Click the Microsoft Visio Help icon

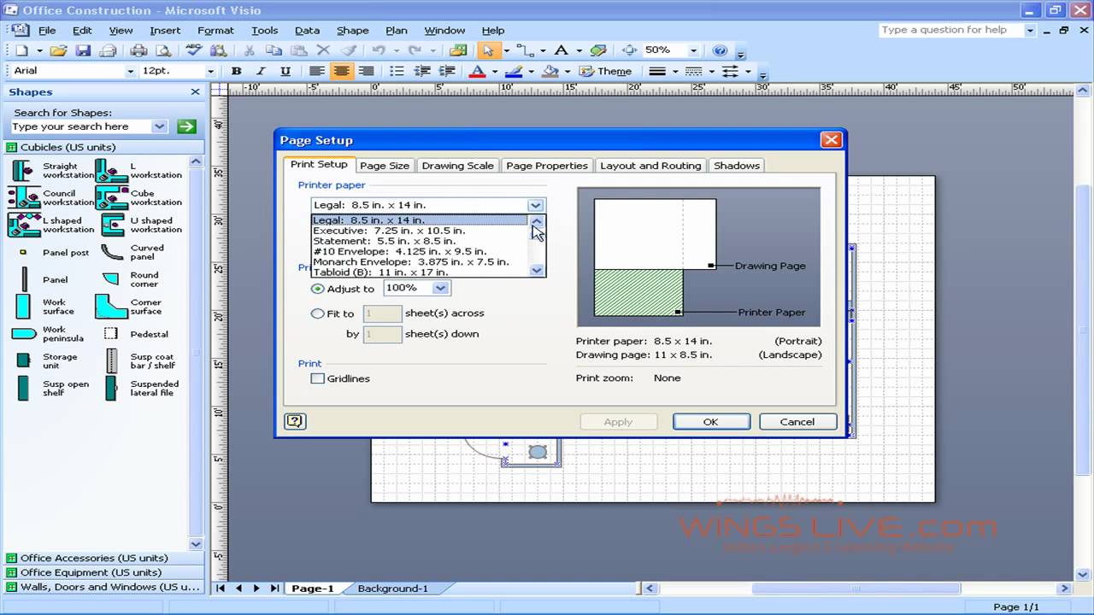pos(720,50)
